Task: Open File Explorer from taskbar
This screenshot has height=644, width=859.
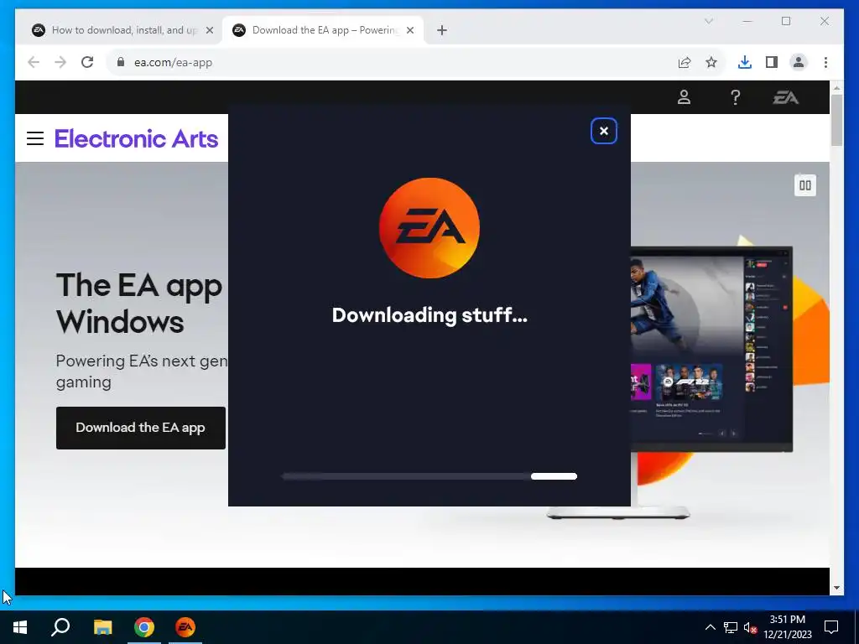Action: pyautogui.click(x=102, y=627)
